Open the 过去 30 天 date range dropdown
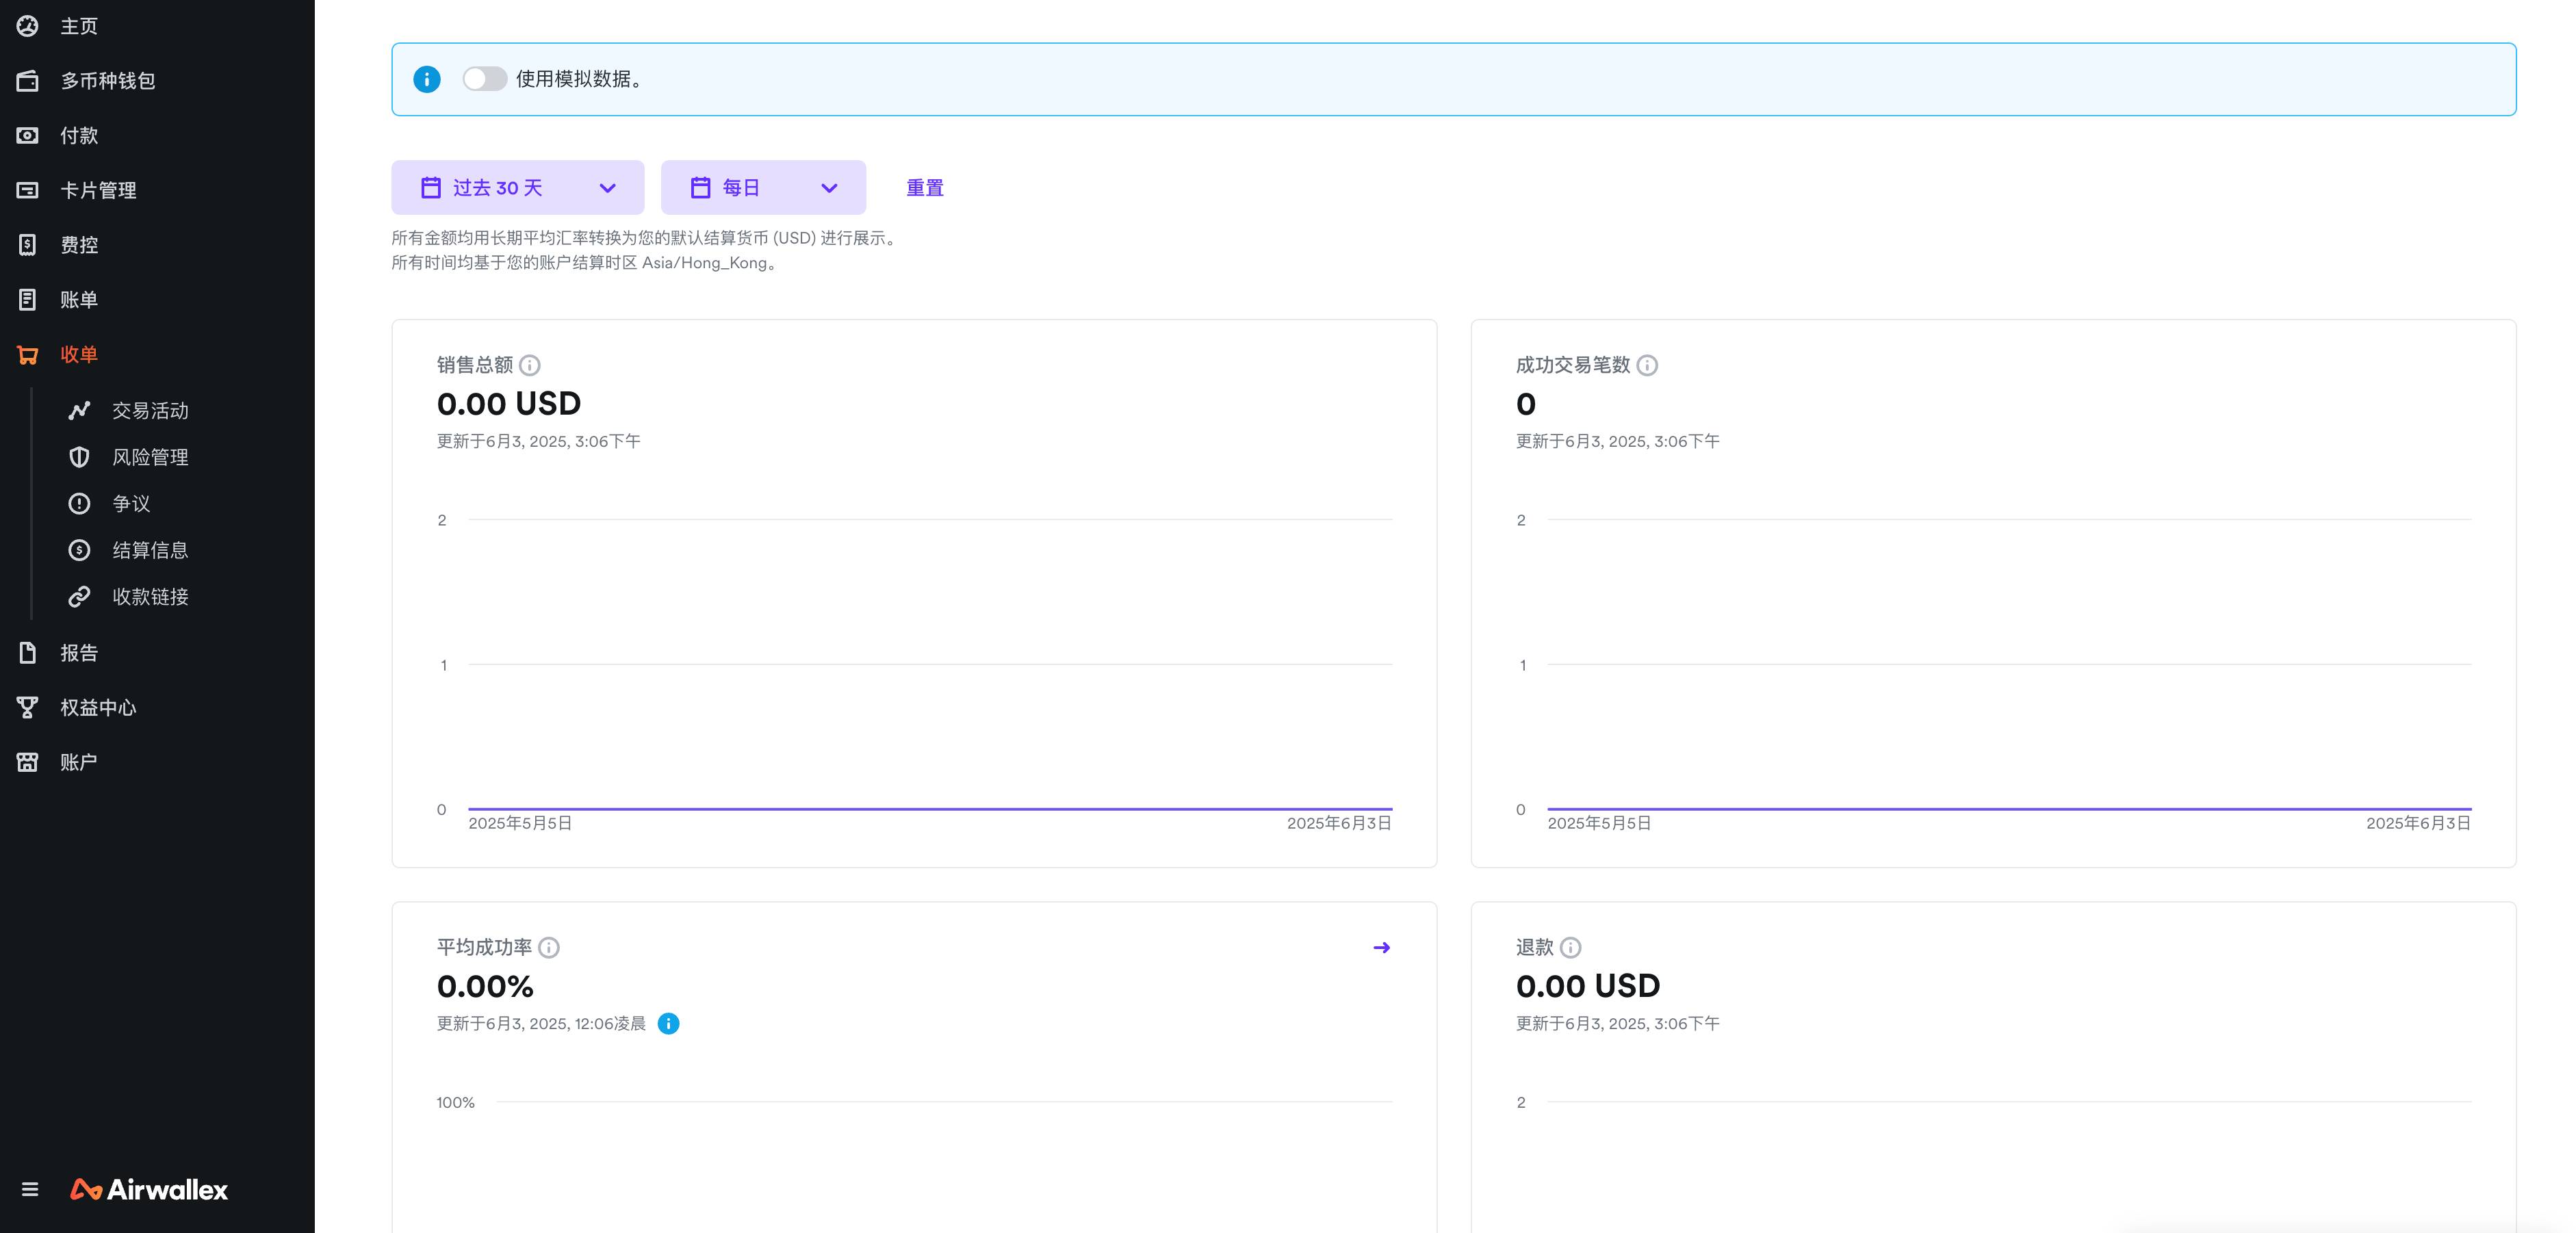The height and width of the screenshot is (1233, 2576). (x=517, y=188)
